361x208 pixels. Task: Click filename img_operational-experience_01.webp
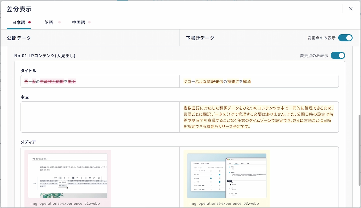pyautogui.click(x=65, y=203)
